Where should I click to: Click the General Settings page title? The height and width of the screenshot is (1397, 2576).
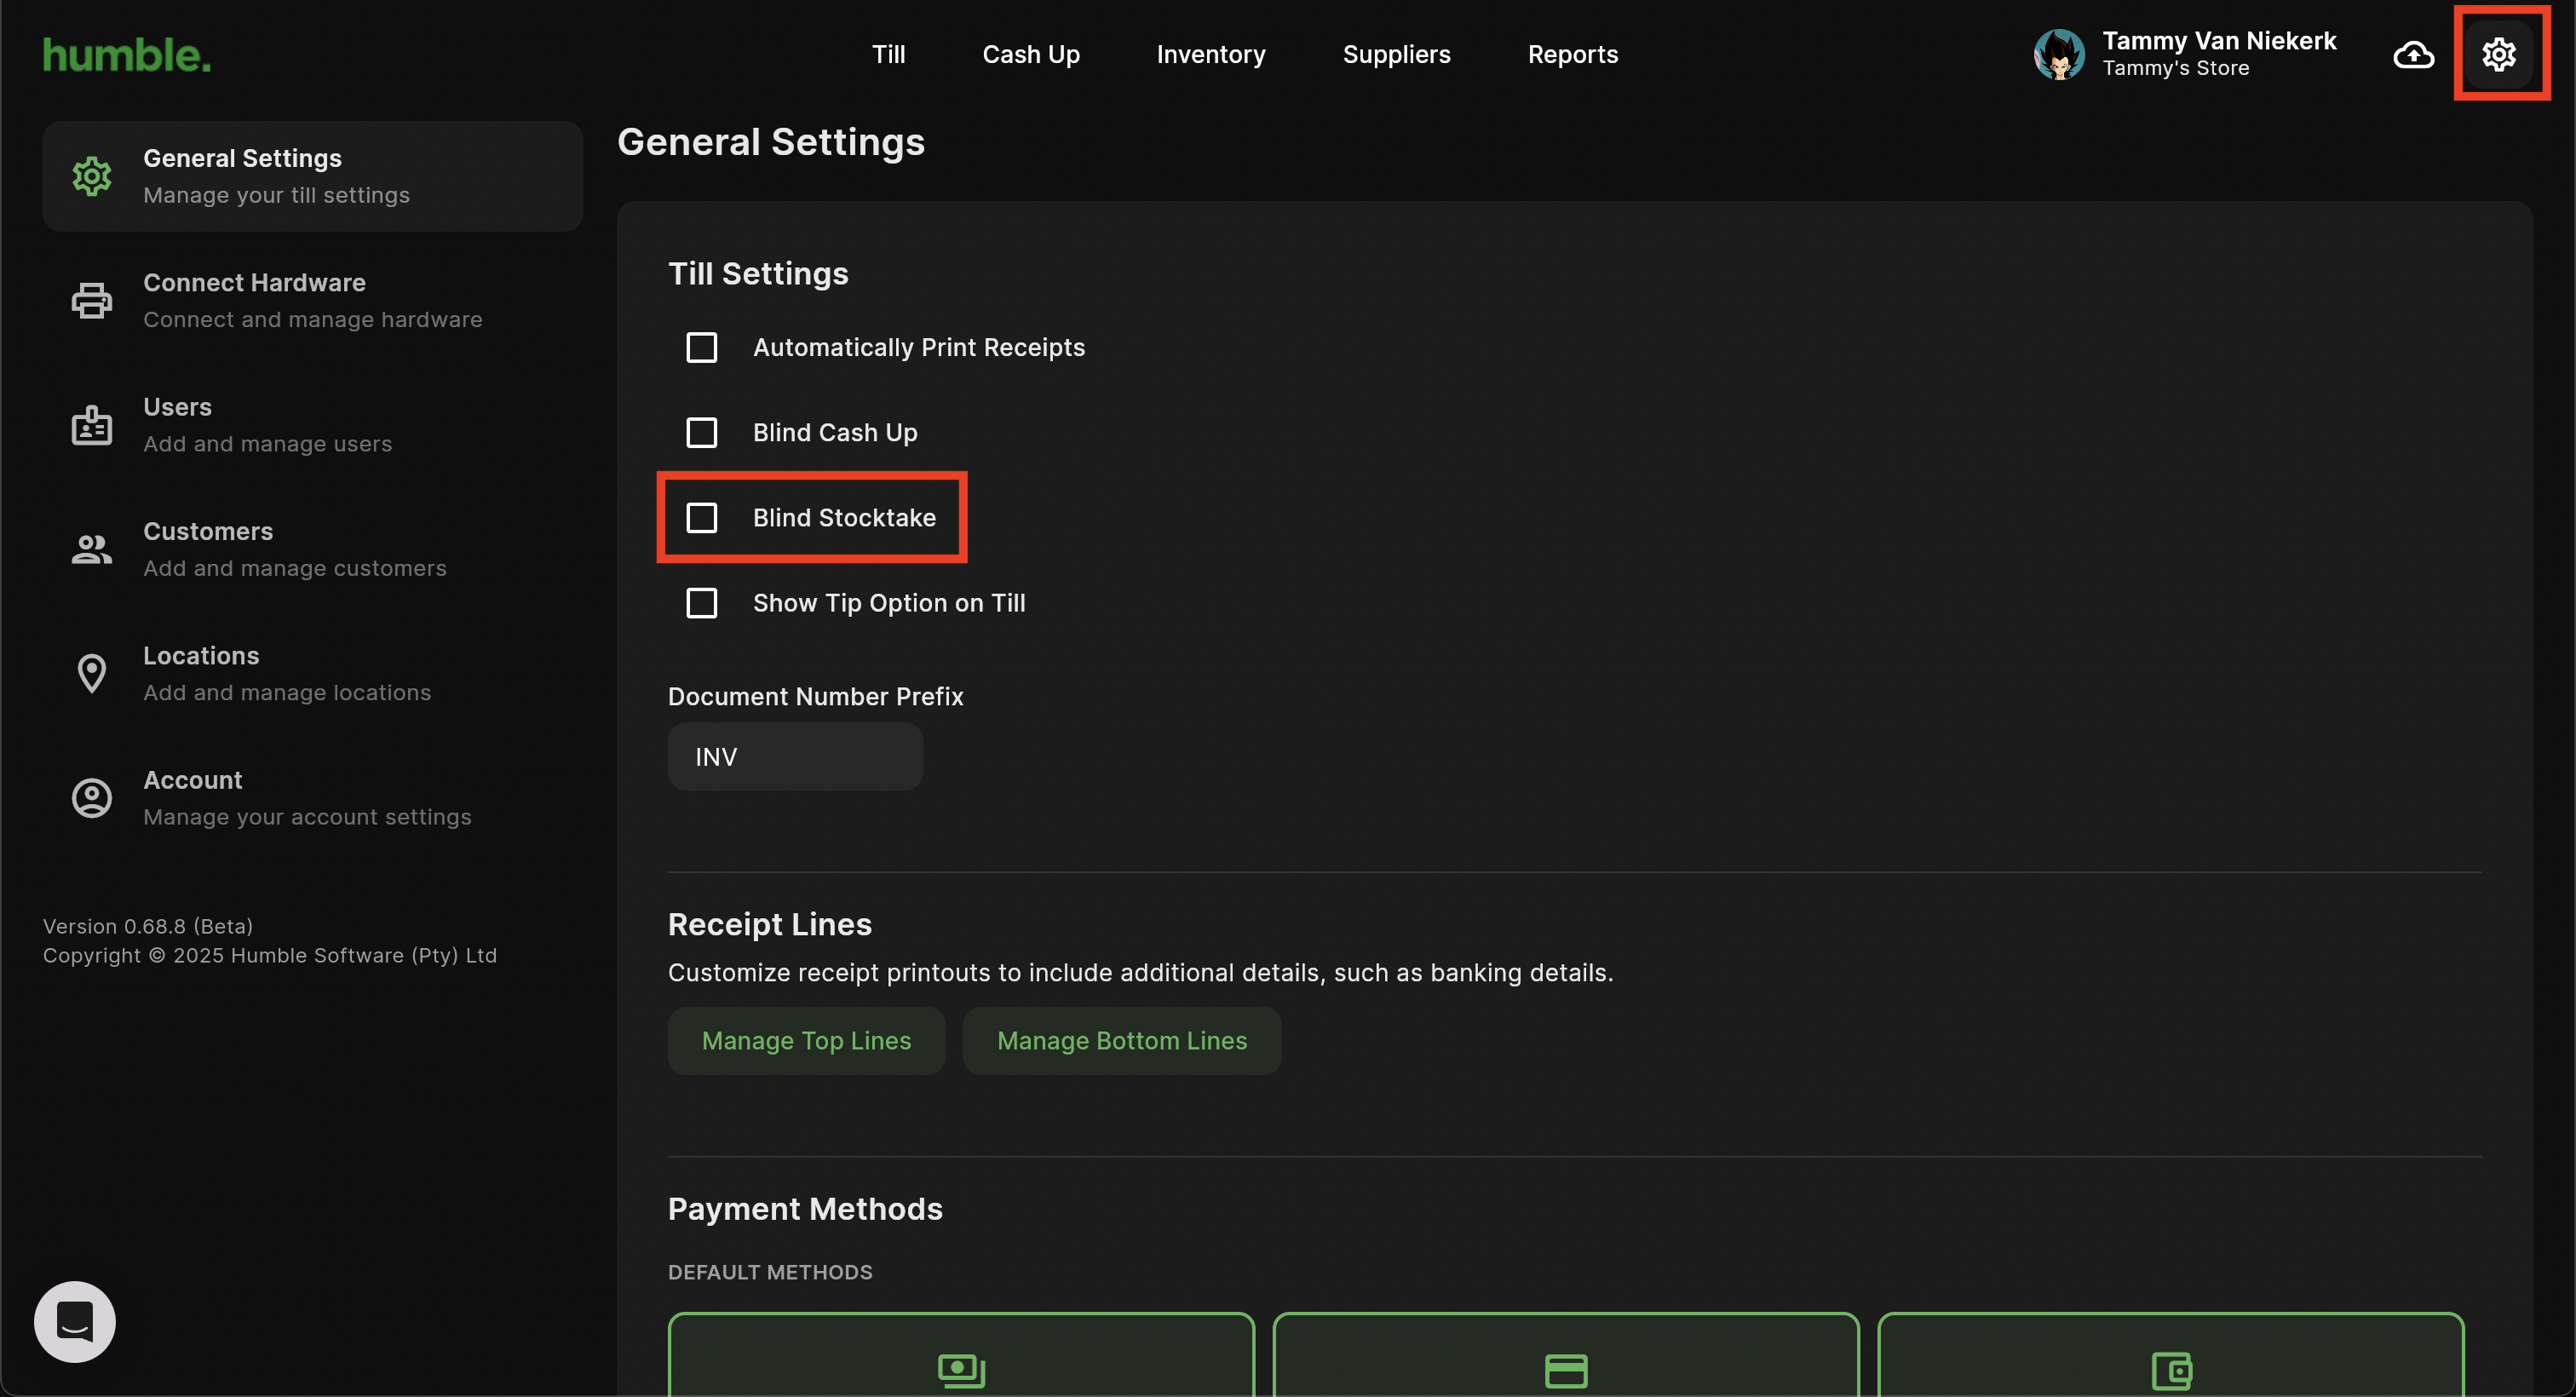coord(771,142)
